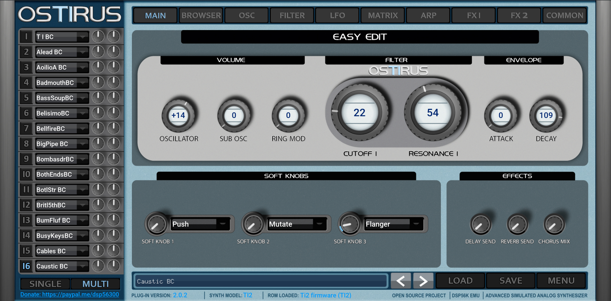
Task: Switch to the MATRIX tab
Action: point(383,16)
